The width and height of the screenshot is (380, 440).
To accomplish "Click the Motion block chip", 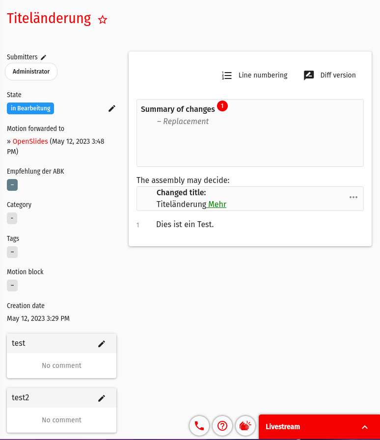I will (x=12, y=285).
